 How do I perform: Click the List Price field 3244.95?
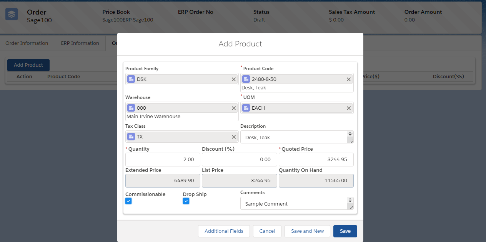[x=239, y=181]
